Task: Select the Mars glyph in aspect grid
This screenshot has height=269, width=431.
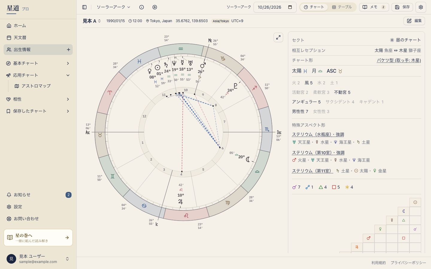Action: tap(368, 238)
